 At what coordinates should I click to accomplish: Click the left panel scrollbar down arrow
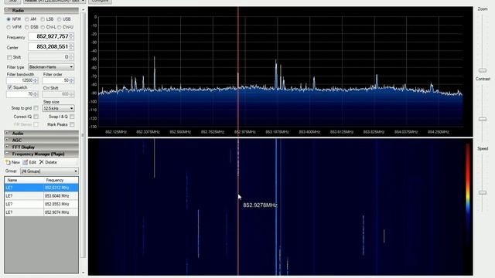(83, 273)
